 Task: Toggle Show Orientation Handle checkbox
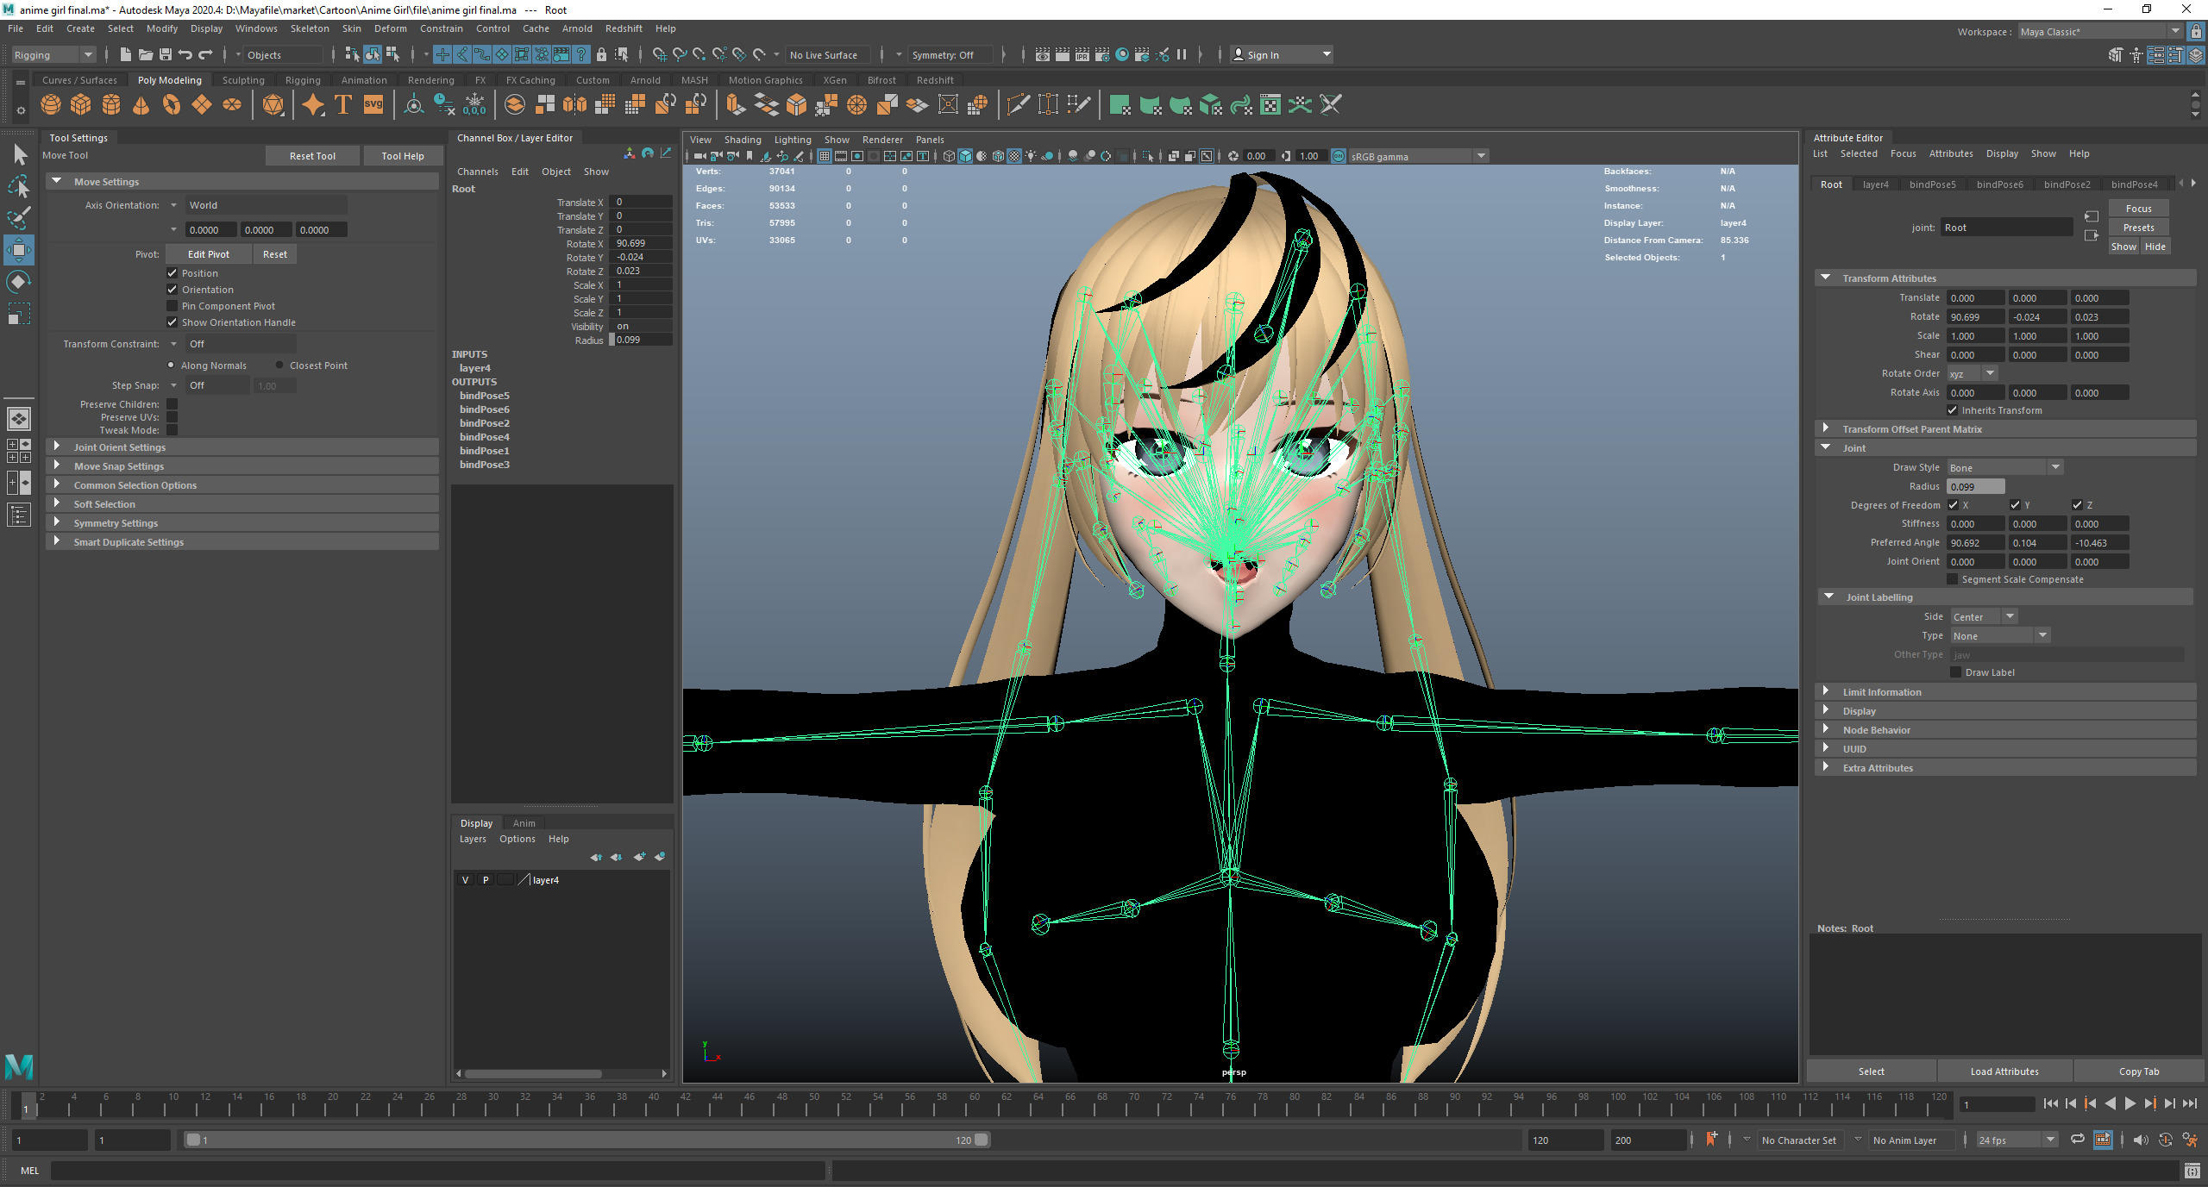[172, 322]
